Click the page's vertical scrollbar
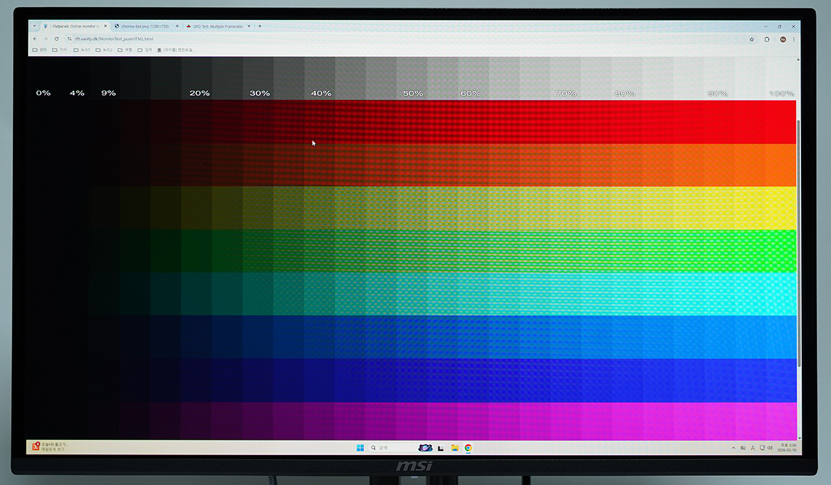 [798, 240]
